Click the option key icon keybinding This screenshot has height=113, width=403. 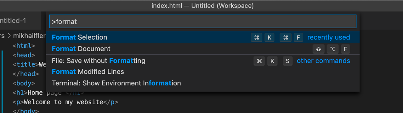pos(332,49)
